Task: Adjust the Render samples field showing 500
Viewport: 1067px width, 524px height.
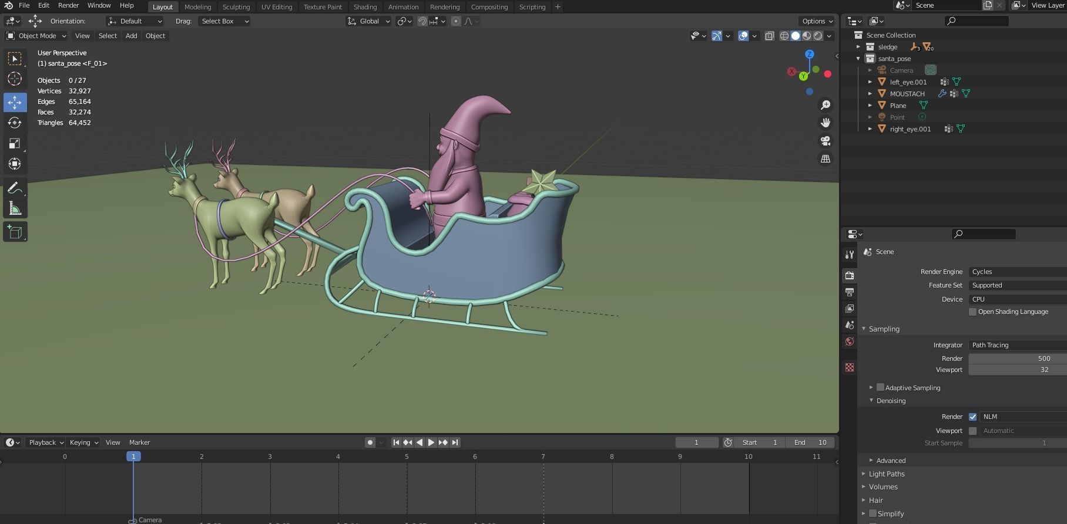Action: tap(1018, 359)
